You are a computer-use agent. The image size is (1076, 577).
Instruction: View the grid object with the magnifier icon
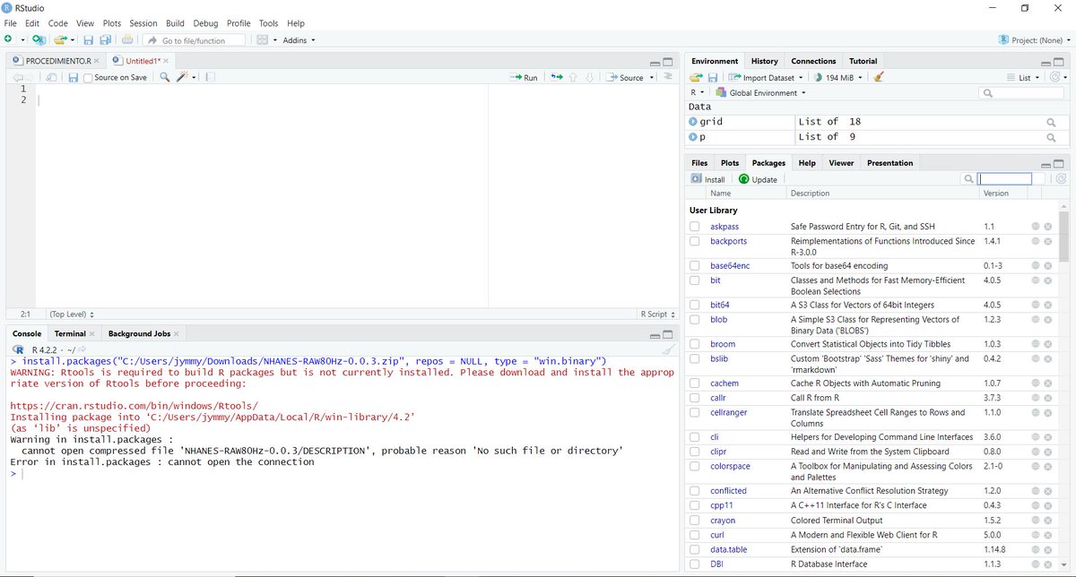click(x=1051, y=122)
